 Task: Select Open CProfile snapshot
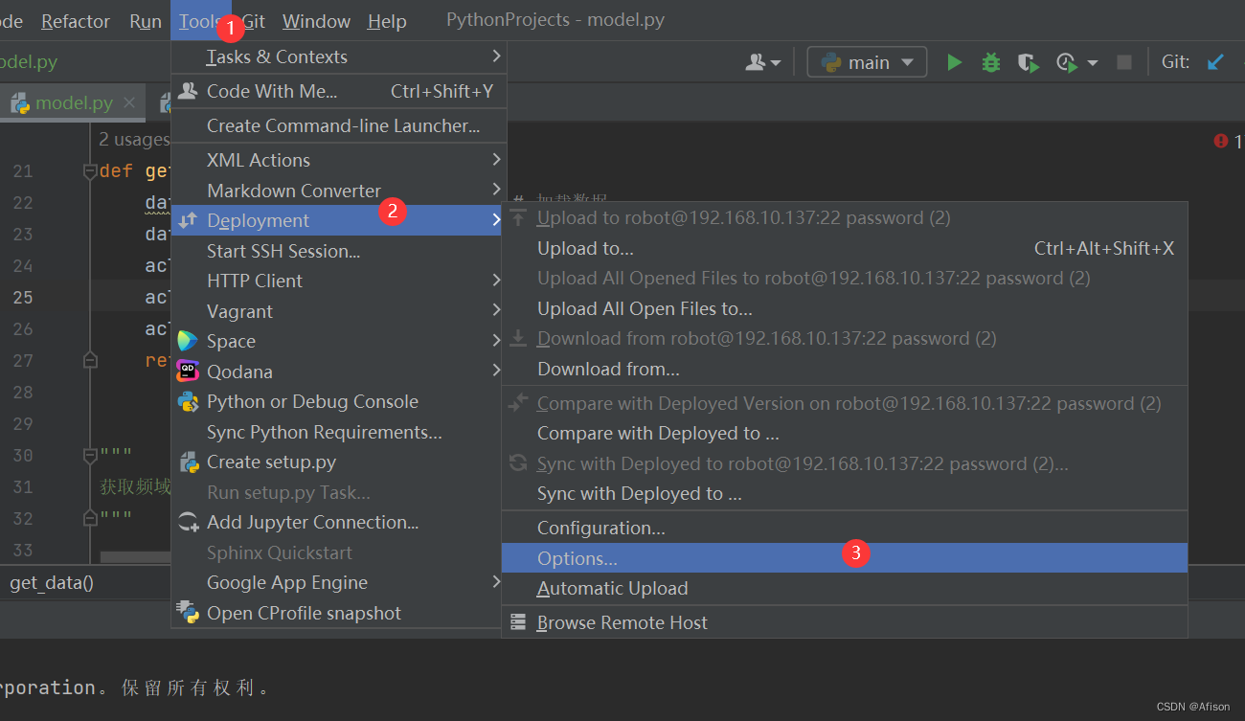[x=338, y=613]
